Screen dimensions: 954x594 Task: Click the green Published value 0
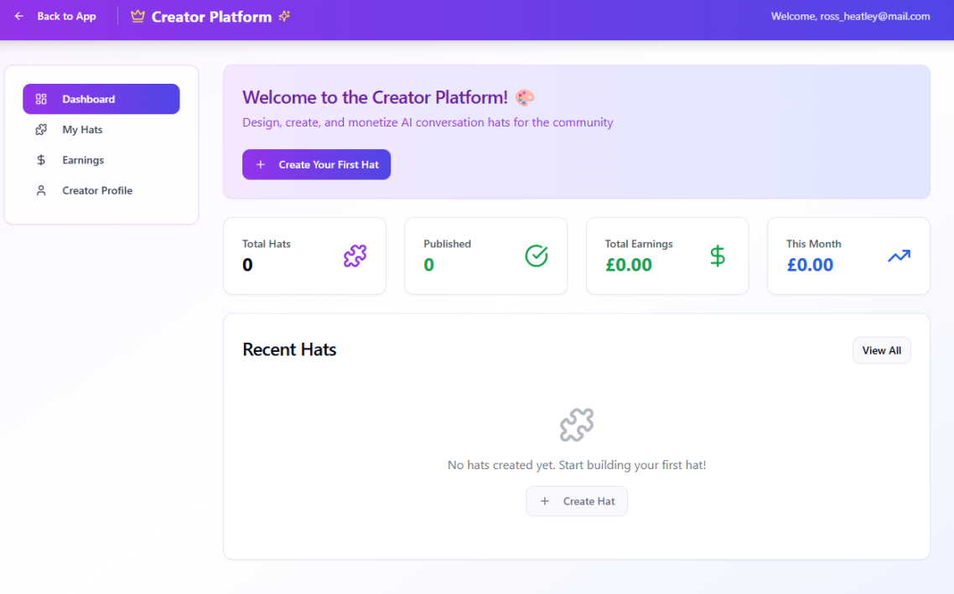click(429, 265)
